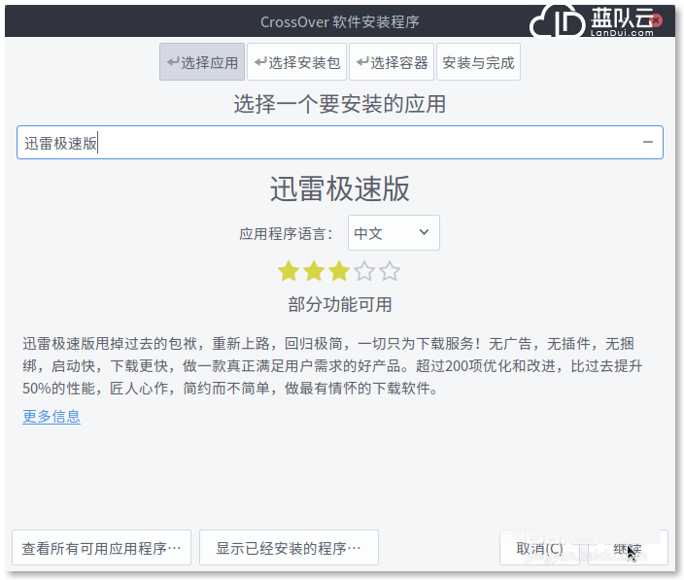The image size is (684, 580).
Task: Click 显示已经安装的程序 button
Action: coord(289,548)
